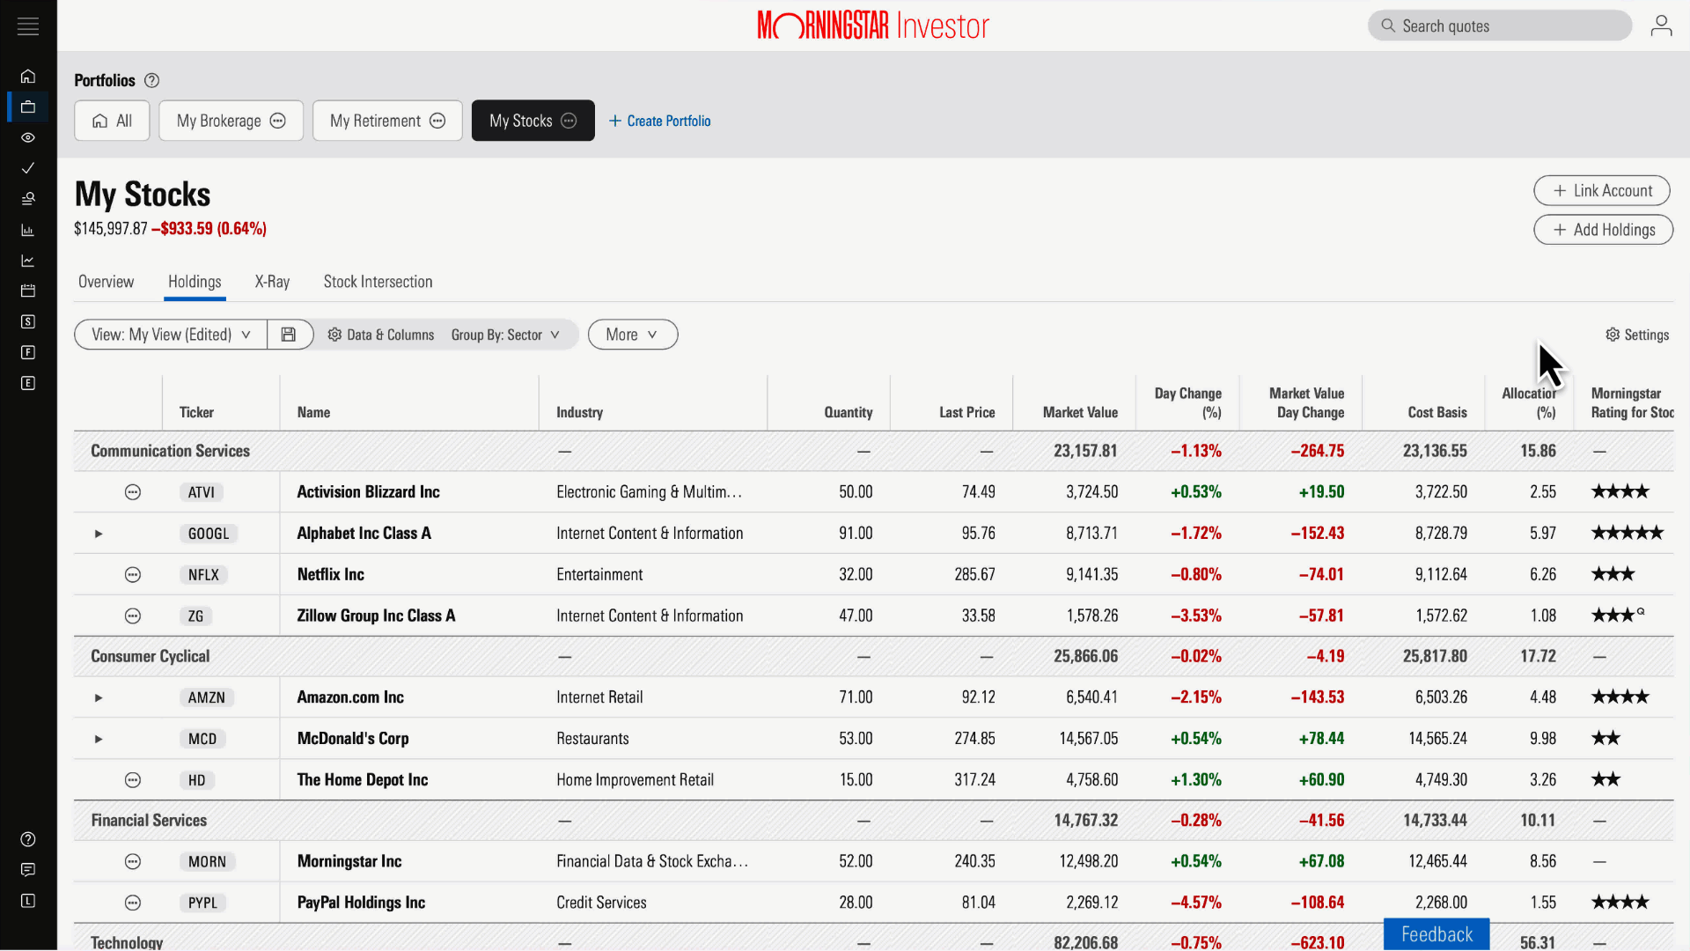Switch to the Stock Intersection tab
1690x951 pixels.
pos(378,282)
